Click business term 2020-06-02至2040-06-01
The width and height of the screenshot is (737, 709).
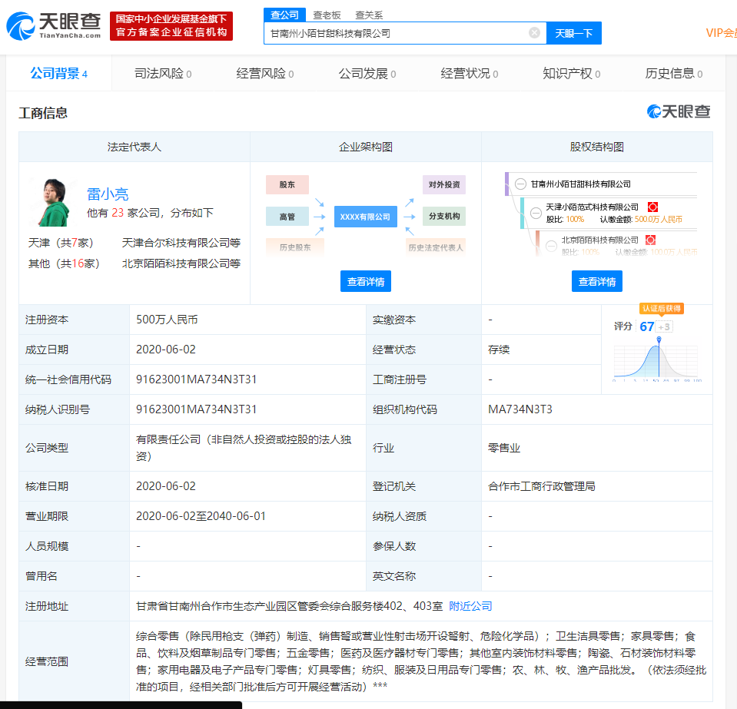(201, 516)
